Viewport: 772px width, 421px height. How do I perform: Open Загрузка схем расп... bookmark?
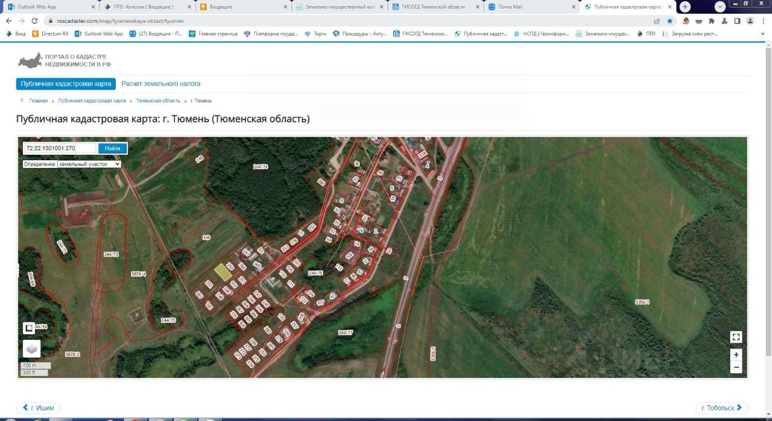[689, 34]
